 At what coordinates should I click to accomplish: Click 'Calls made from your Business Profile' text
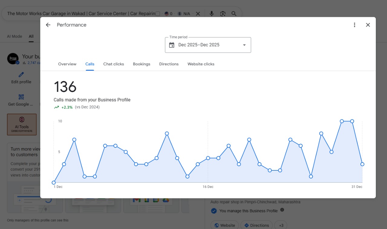coord(92,100)
